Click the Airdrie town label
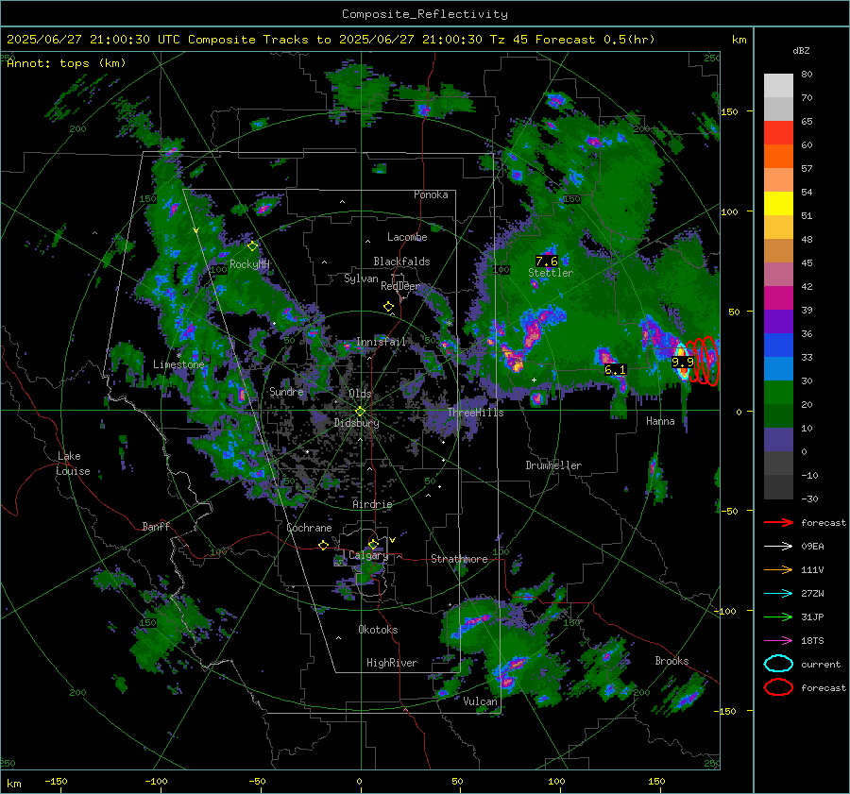Screen dimensions: 850x794 (372, 504)
